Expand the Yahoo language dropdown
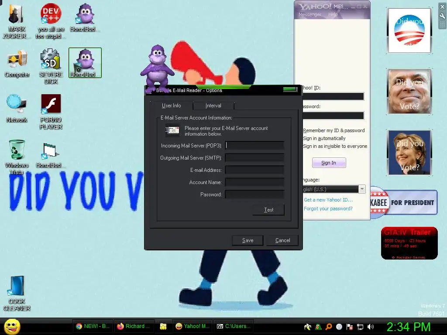The image size is (447, 335). (362, 189)
